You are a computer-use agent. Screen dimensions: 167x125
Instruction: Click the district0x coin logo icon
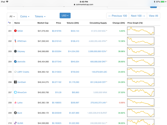point(15,61)
